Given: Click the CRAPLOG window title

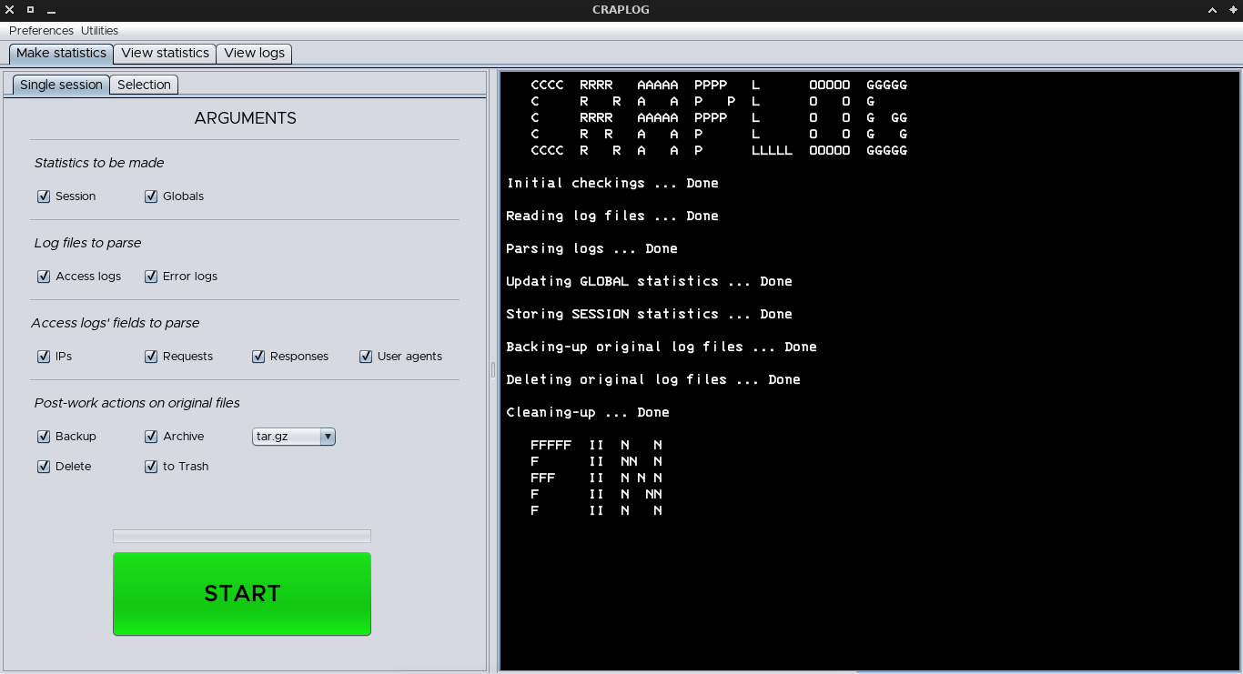Looking at the screenshot, I should (x=621, y=10).
